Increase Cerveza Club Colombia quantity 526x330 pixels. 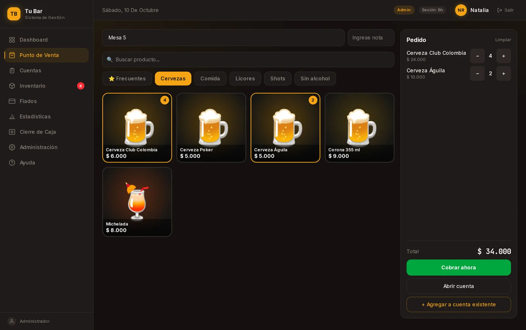(x=504, y=56)
